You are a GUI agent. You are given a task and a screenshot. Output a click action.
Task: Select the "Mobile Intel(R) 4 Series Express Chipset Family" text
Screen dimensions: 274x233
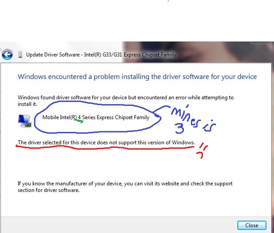96,117
